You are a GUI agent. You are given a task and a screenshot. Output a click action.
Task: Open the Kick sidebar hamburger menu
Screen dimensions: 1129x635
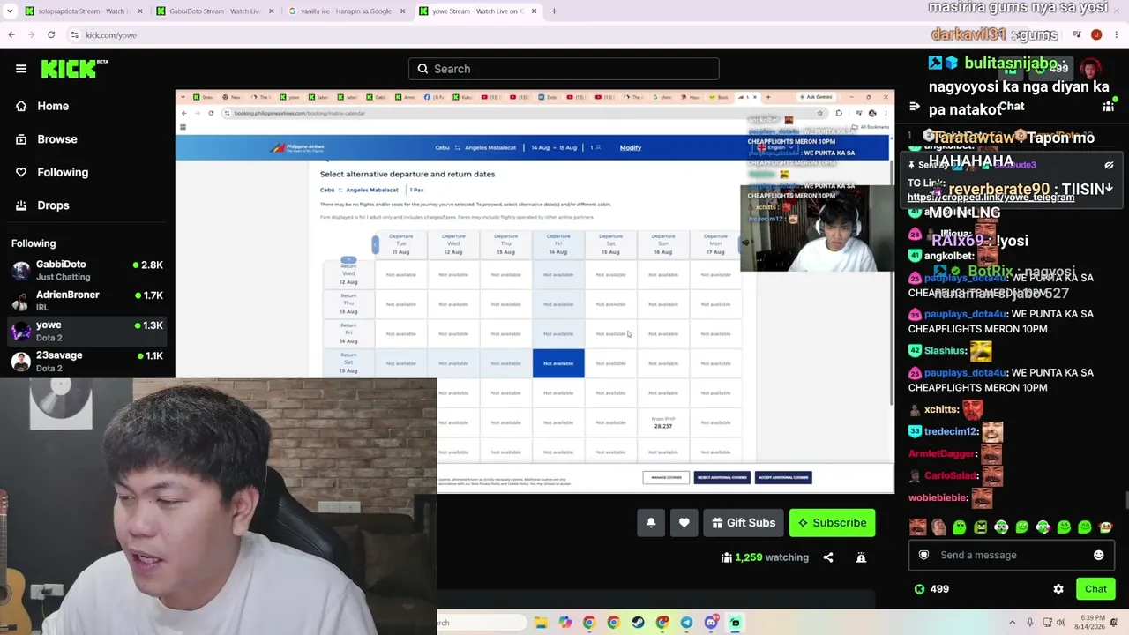21,69
